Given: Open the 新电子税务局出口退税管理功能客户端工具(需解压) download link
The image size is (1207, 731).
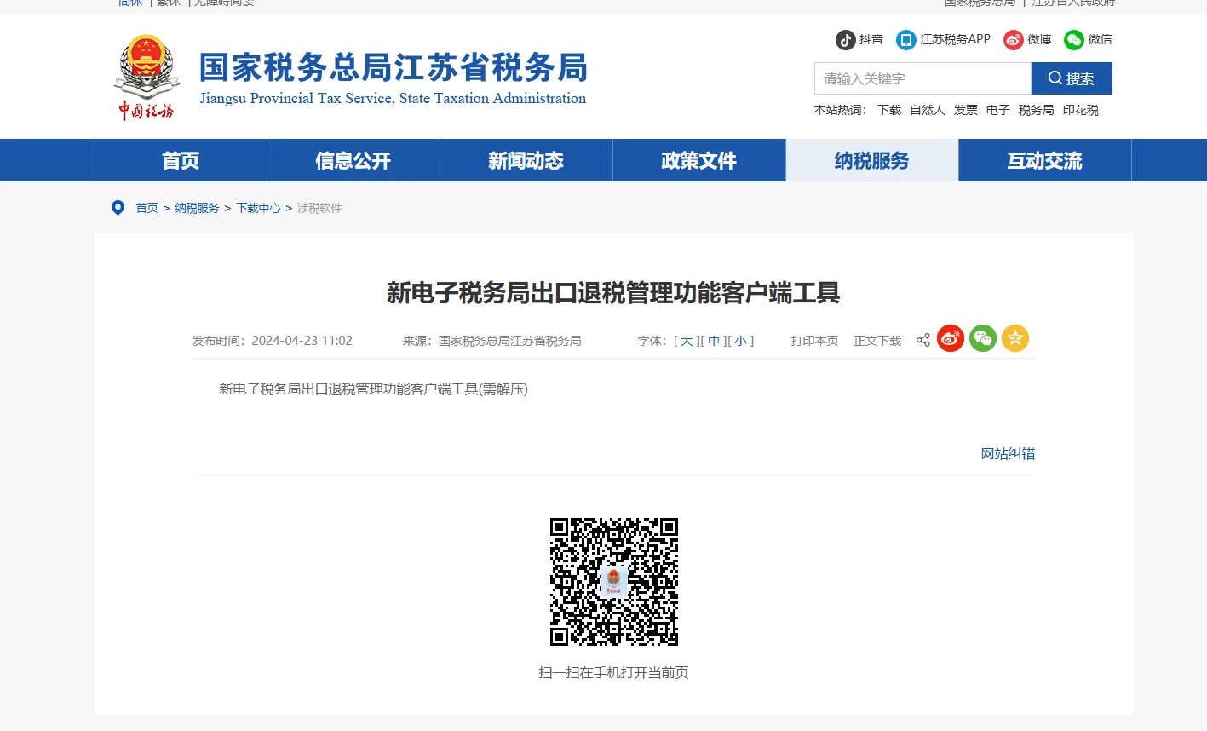Looking at the screenshot, I should [373, 389].
